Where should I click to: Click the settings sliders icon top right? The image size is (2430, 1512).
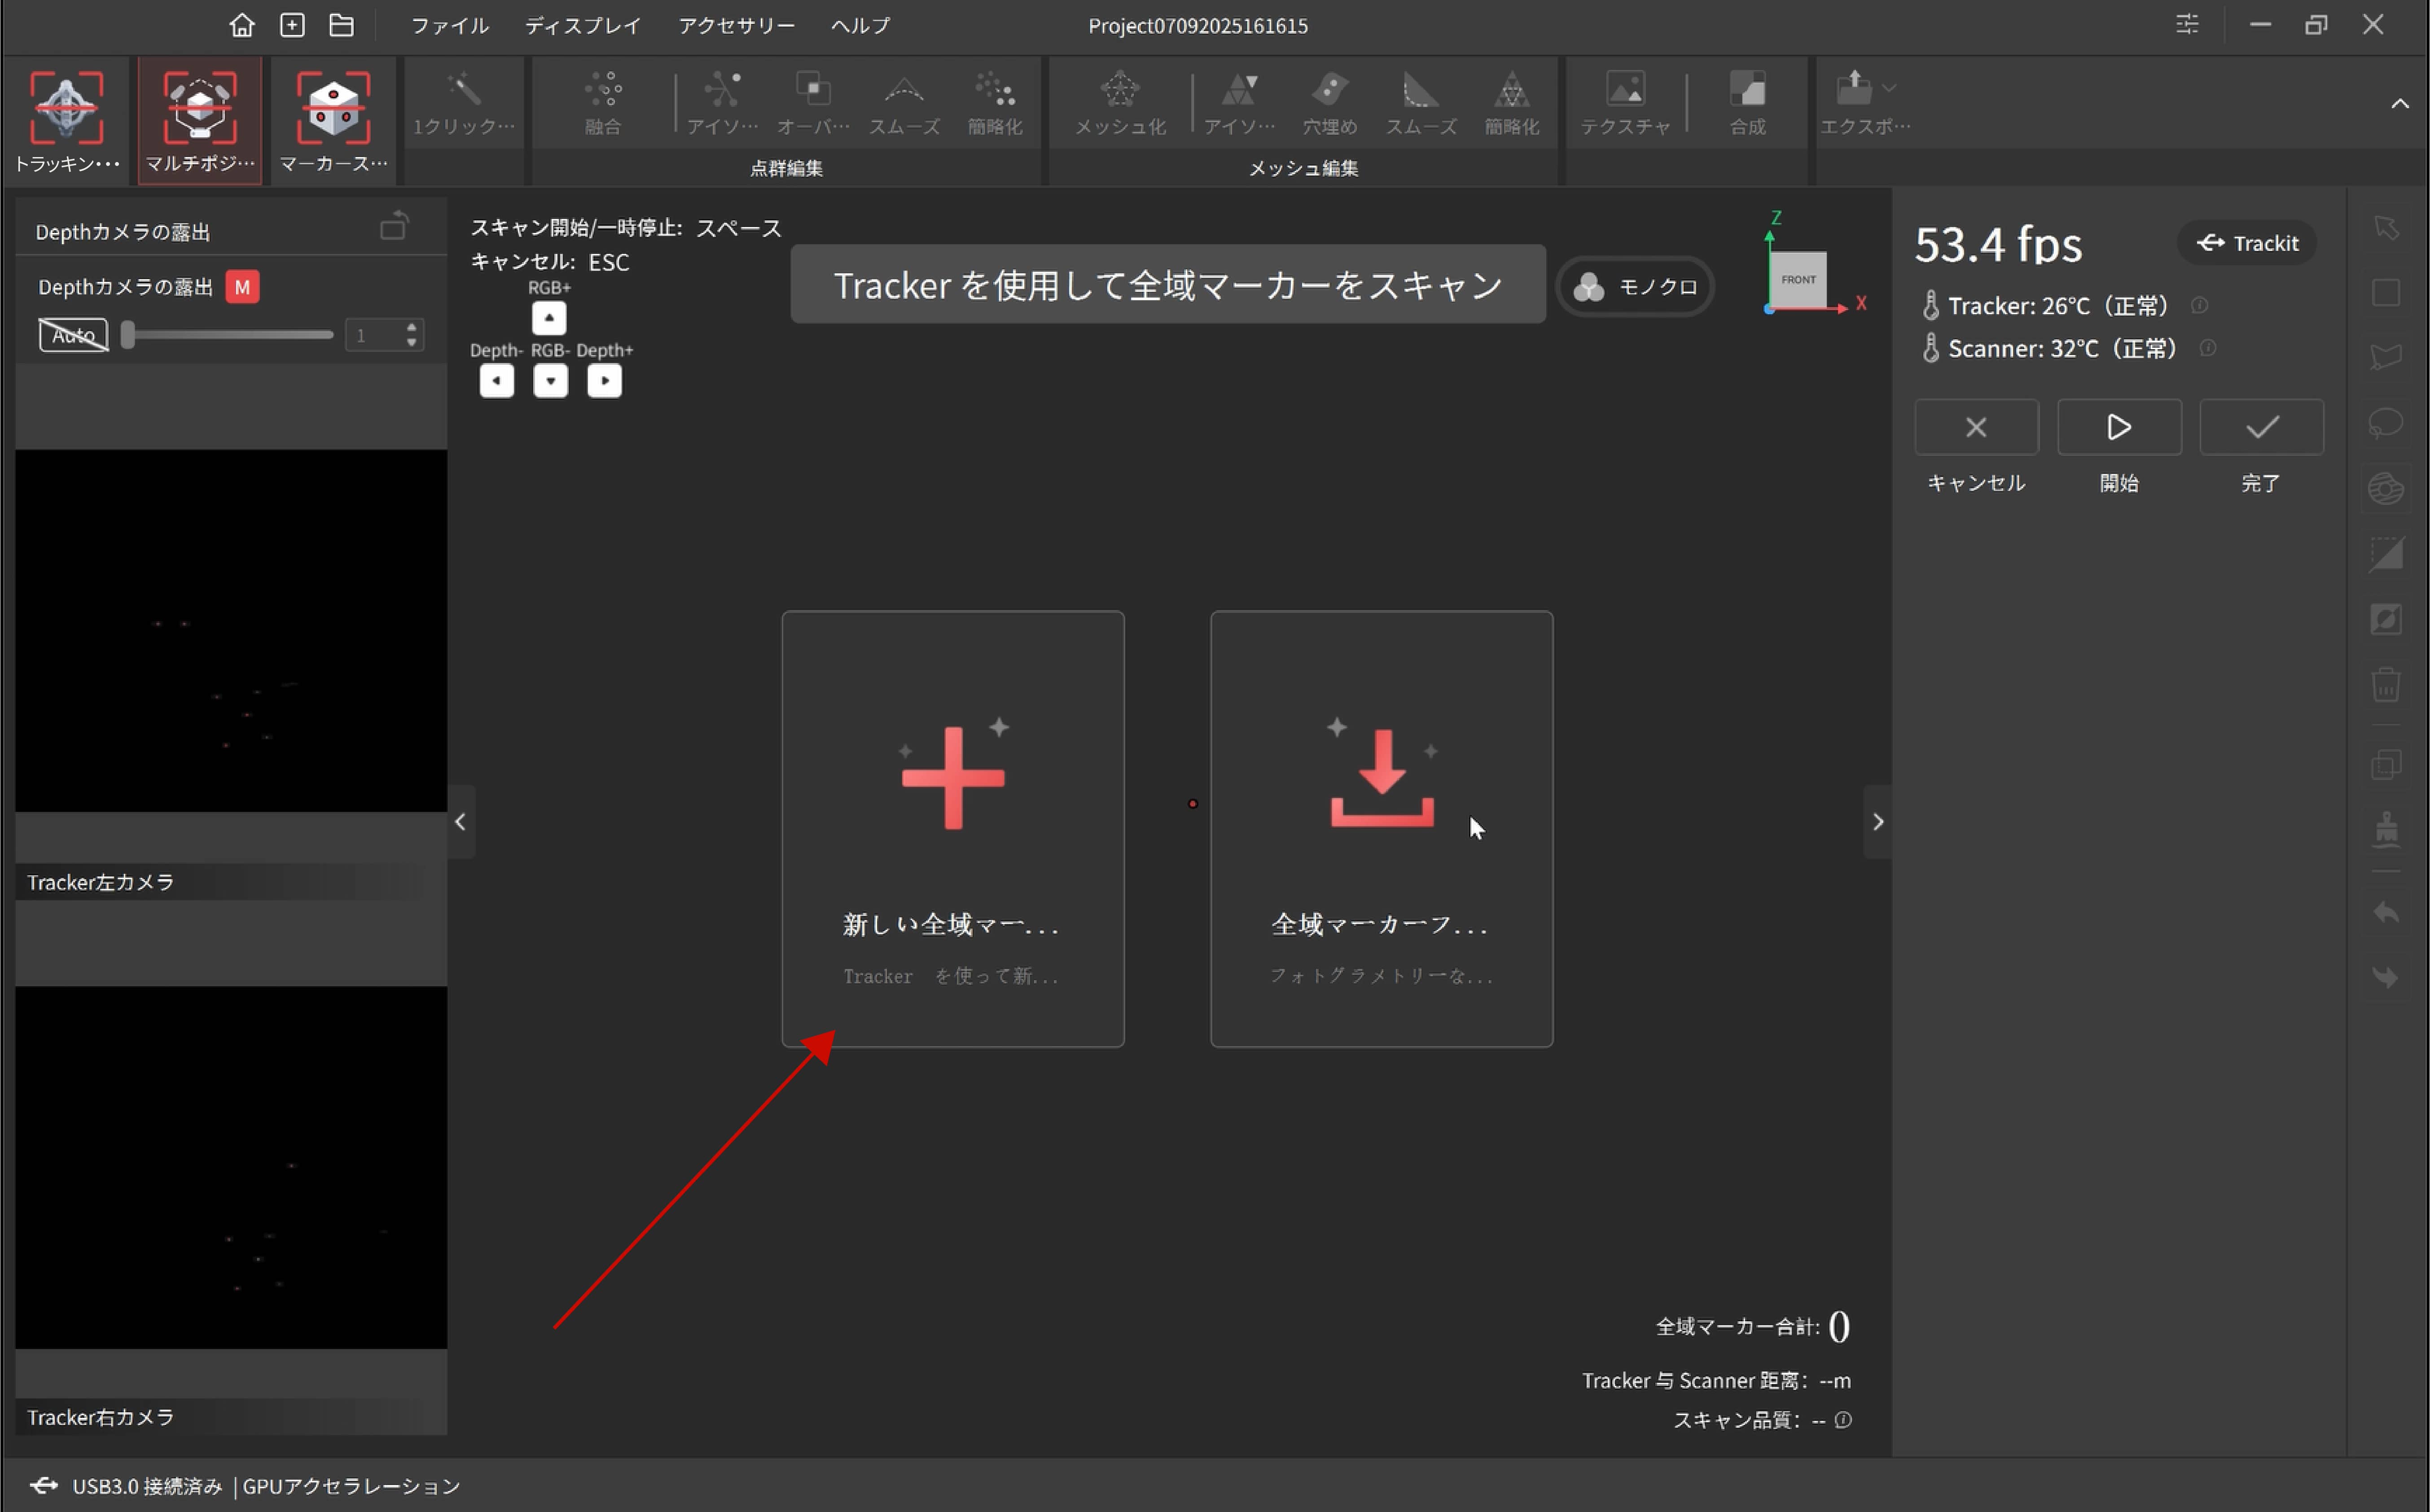click(2187, 24)
